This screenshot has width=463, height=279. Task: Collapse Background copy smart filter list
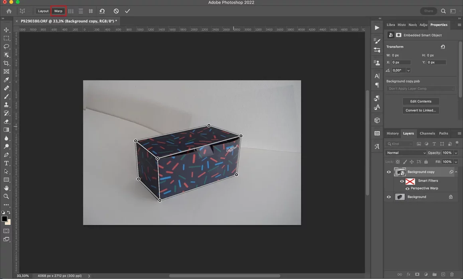click(x=456, y=172)
